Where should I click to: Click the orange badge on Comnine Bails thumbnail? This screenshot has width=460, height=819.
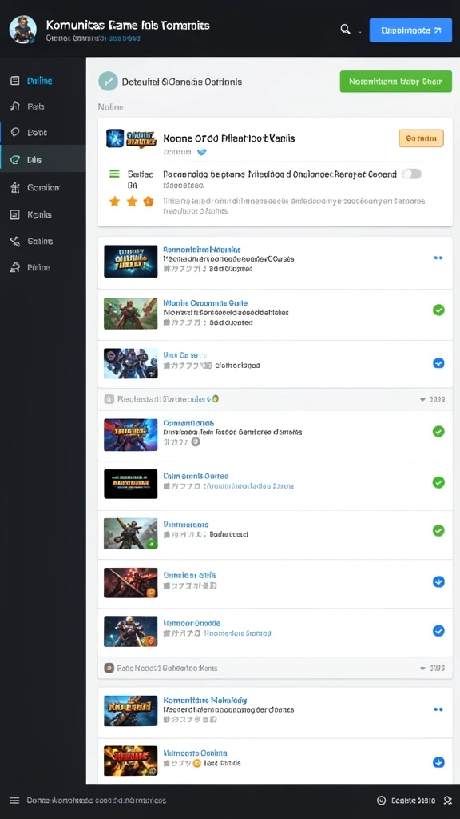tap(151, 593)
